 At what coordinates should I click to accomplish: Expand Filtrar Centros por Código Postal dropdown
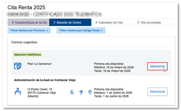click(x=81, y=30)
